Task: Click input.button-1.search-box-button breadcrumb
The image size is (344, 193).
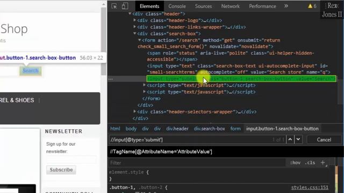Action: 282,129
